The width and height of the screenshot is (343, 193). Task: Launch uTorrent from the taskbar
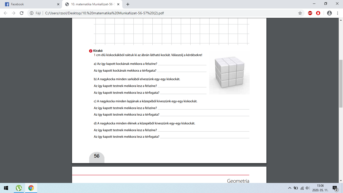pos(19,188)
